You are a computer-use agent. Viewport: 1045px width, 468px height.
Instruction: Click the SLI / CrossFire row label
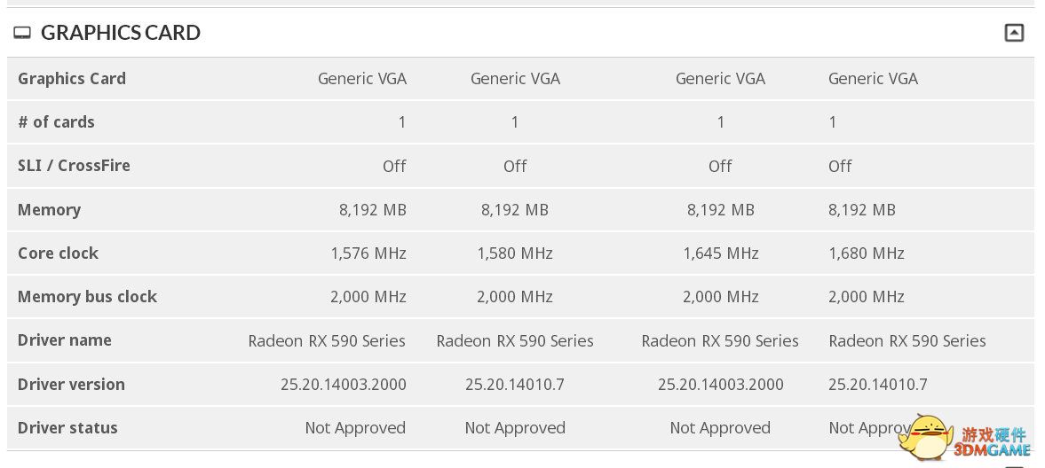point(74,166)
